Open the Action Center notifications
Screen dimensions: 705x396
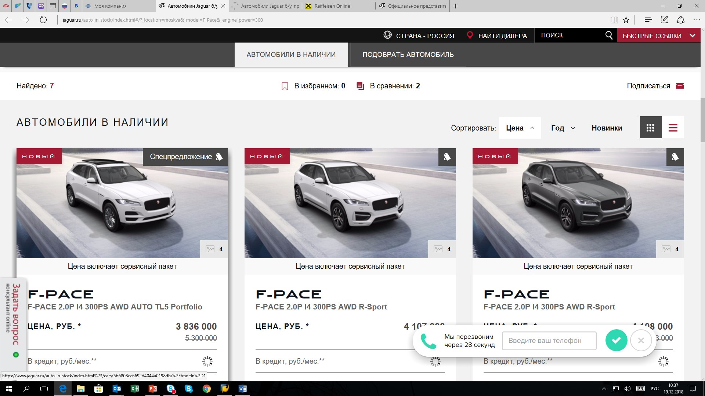[x=693, y=389]
